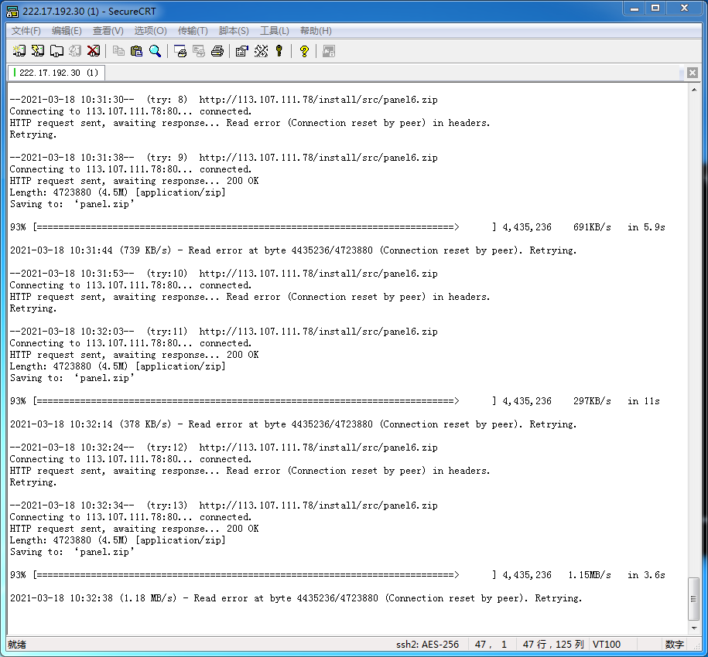Click the grayed Reconnect icon

(75, 51)
